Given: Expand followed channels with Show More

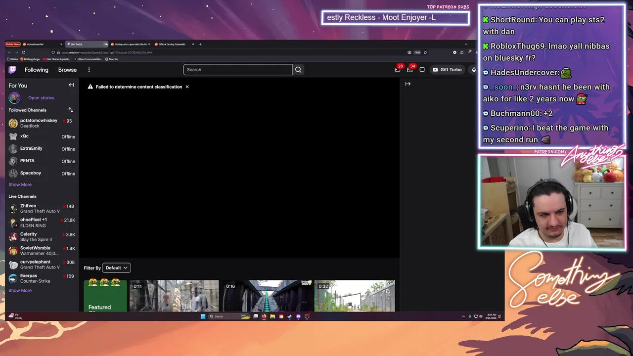Looking at the screenshot, I should pyautogui.click(x=20, y=184).
